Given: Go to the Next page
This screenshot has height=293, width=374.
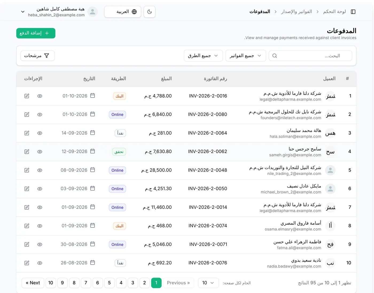Looking at the screenshot, I should coord(33,283).
